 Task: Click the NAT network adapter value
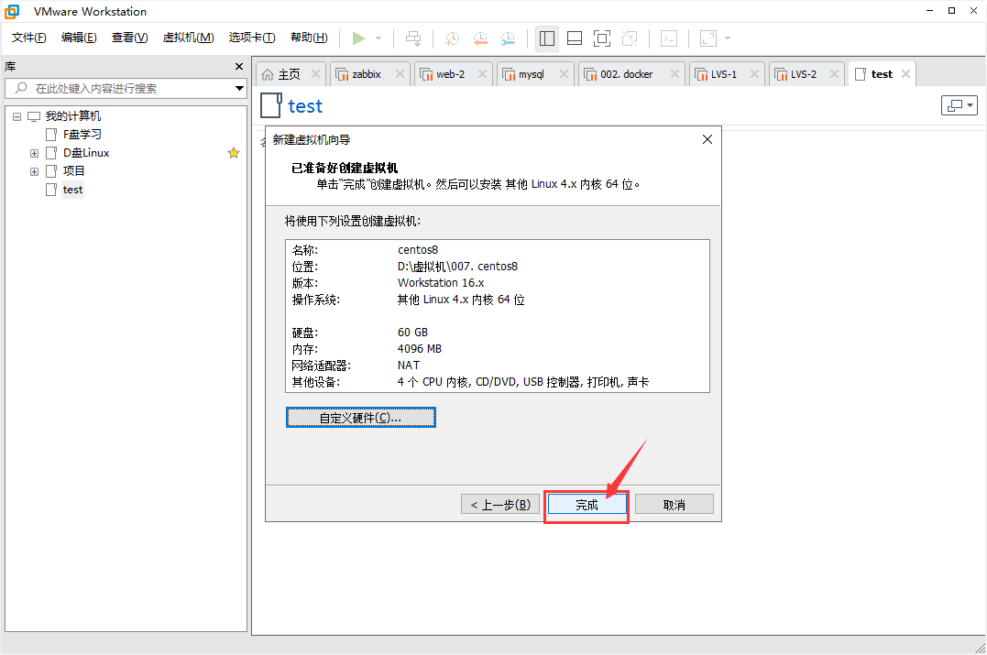click(x=409, y=365)
